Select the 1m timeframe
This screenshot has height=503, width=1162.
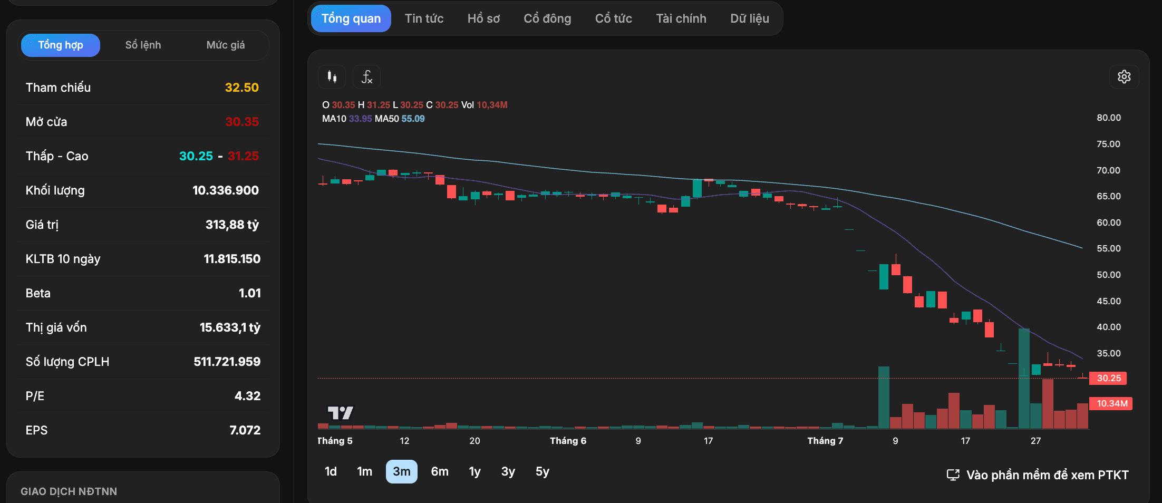(364, 471)
